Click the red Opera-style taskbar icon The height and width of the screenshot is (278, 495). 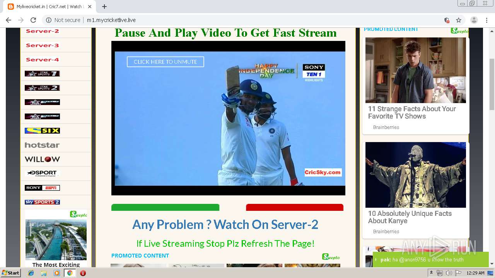pyautogui.click(x=83, y=273)
